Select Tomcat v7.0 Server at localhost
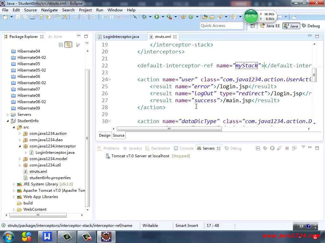The height and width of the screenshot is (243, 325). pos(140,156)
